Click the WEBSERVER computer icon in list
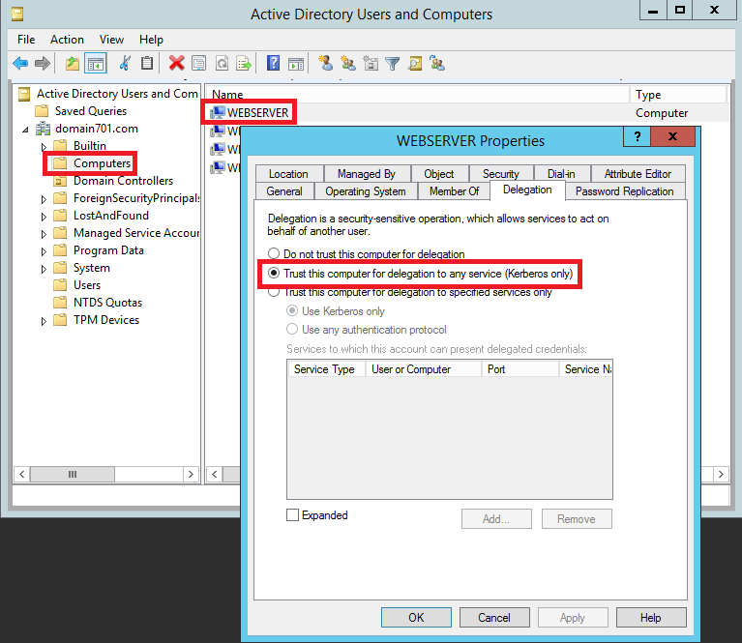742x643 pixels. pos(219,113)
